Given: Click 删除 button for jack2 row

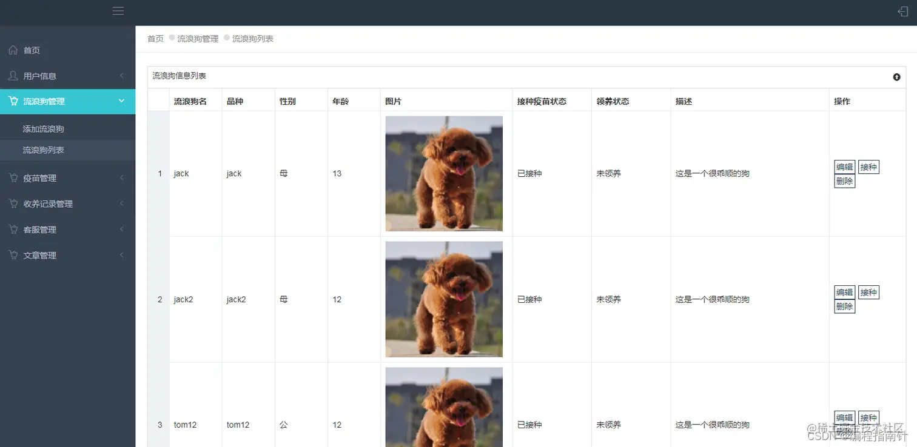Looking at the screenshot, I should coord(844,306).
